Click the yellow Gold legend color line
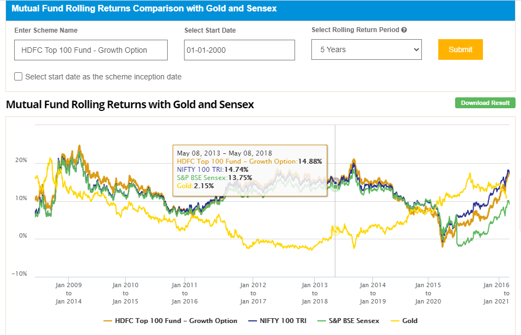This screenshot has width=521, height=335. tap(395, 321)
